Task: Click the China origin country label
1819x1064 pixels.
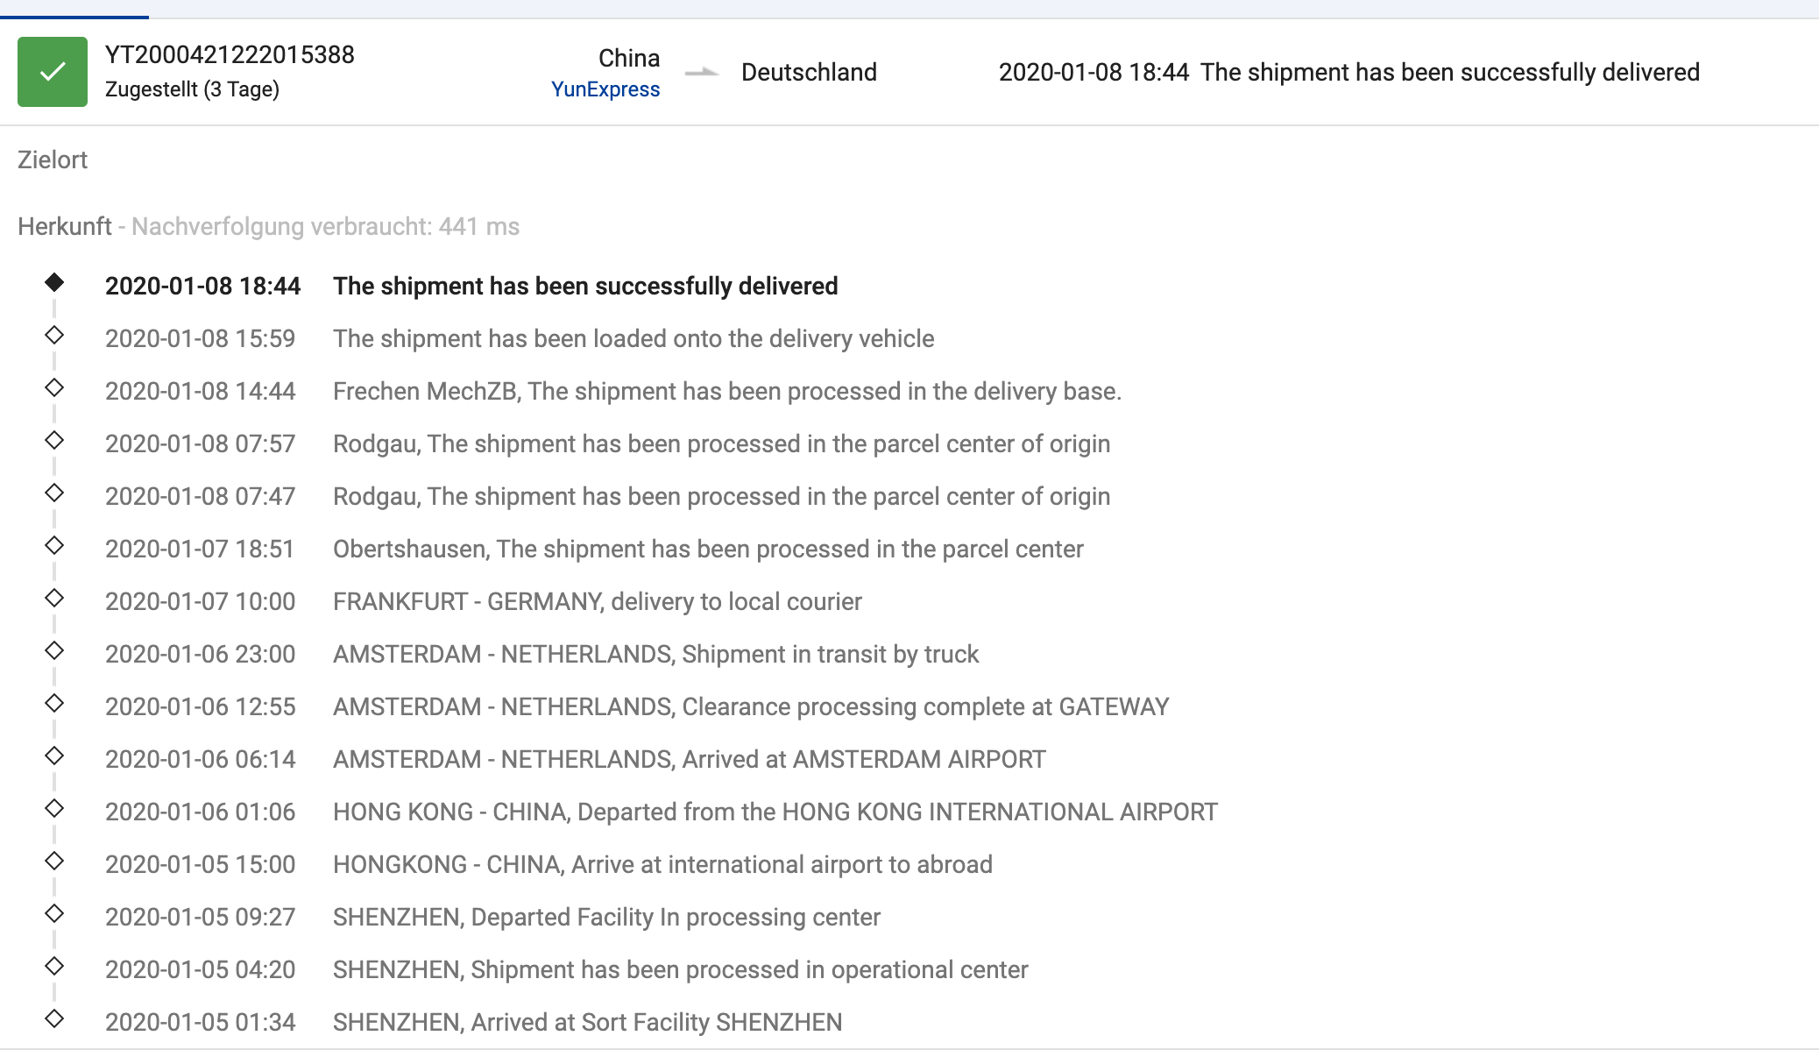Action: coord(629,58)
